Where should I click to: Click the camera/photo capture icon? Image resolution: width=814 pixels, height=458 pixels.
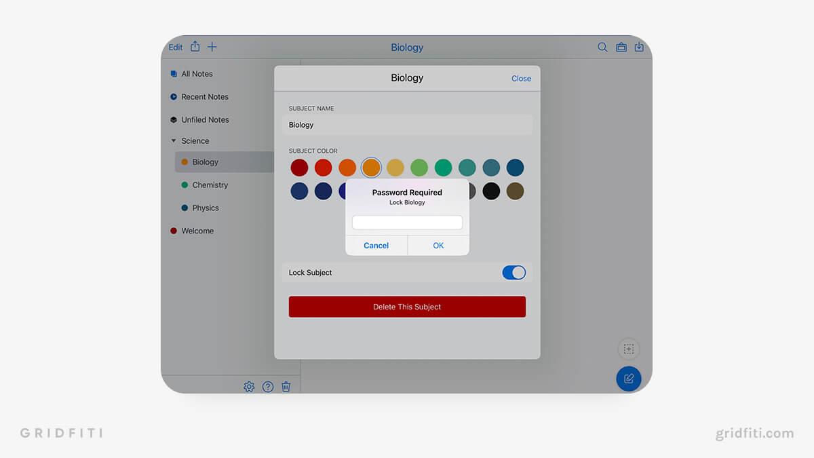pyautogui.click(x=621, y=47)
